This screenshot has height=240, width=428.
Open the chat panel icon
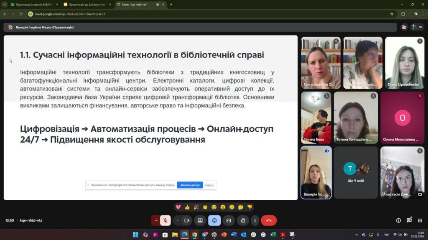tap(409, 220)
